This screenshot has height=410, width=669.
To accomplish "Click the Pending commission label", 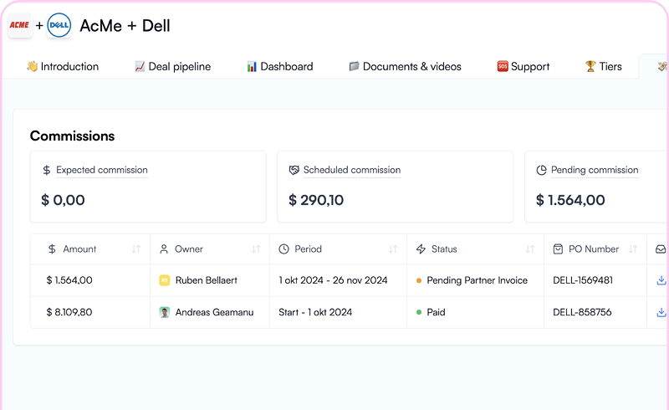I will click(595, 170).
